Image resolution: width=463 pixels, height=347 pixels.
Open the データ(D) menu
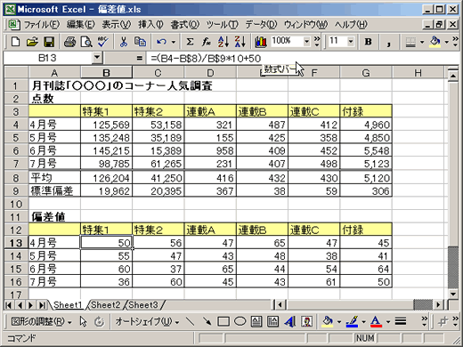pos(261,24)
